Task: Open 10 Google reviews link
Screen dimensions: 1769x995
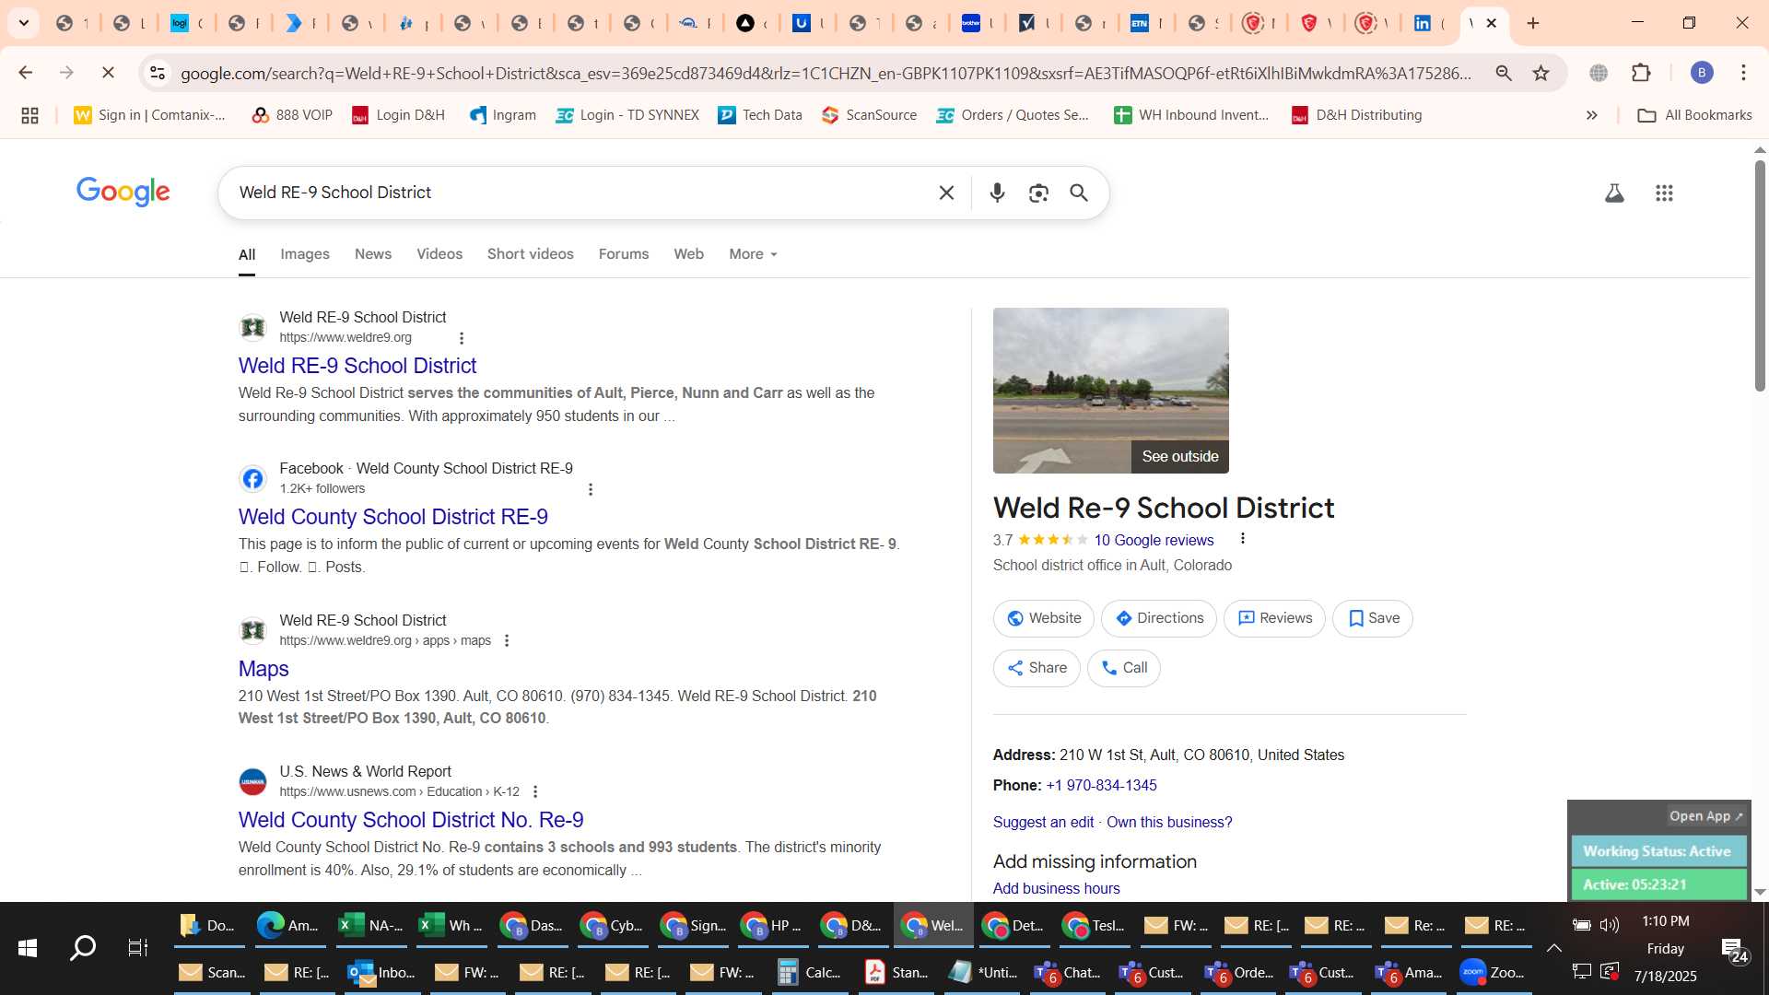Action: [1154, 540]
